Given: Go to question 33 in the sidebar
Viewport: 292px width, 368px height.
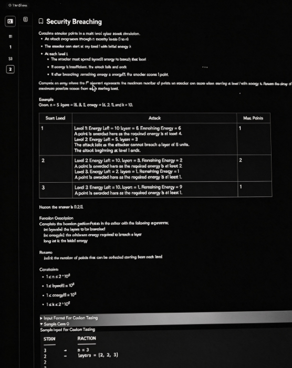Looking at the screenshot, I should point(11,59).
